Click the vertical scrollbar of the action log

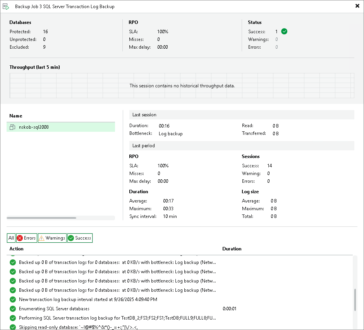point(355,300)
